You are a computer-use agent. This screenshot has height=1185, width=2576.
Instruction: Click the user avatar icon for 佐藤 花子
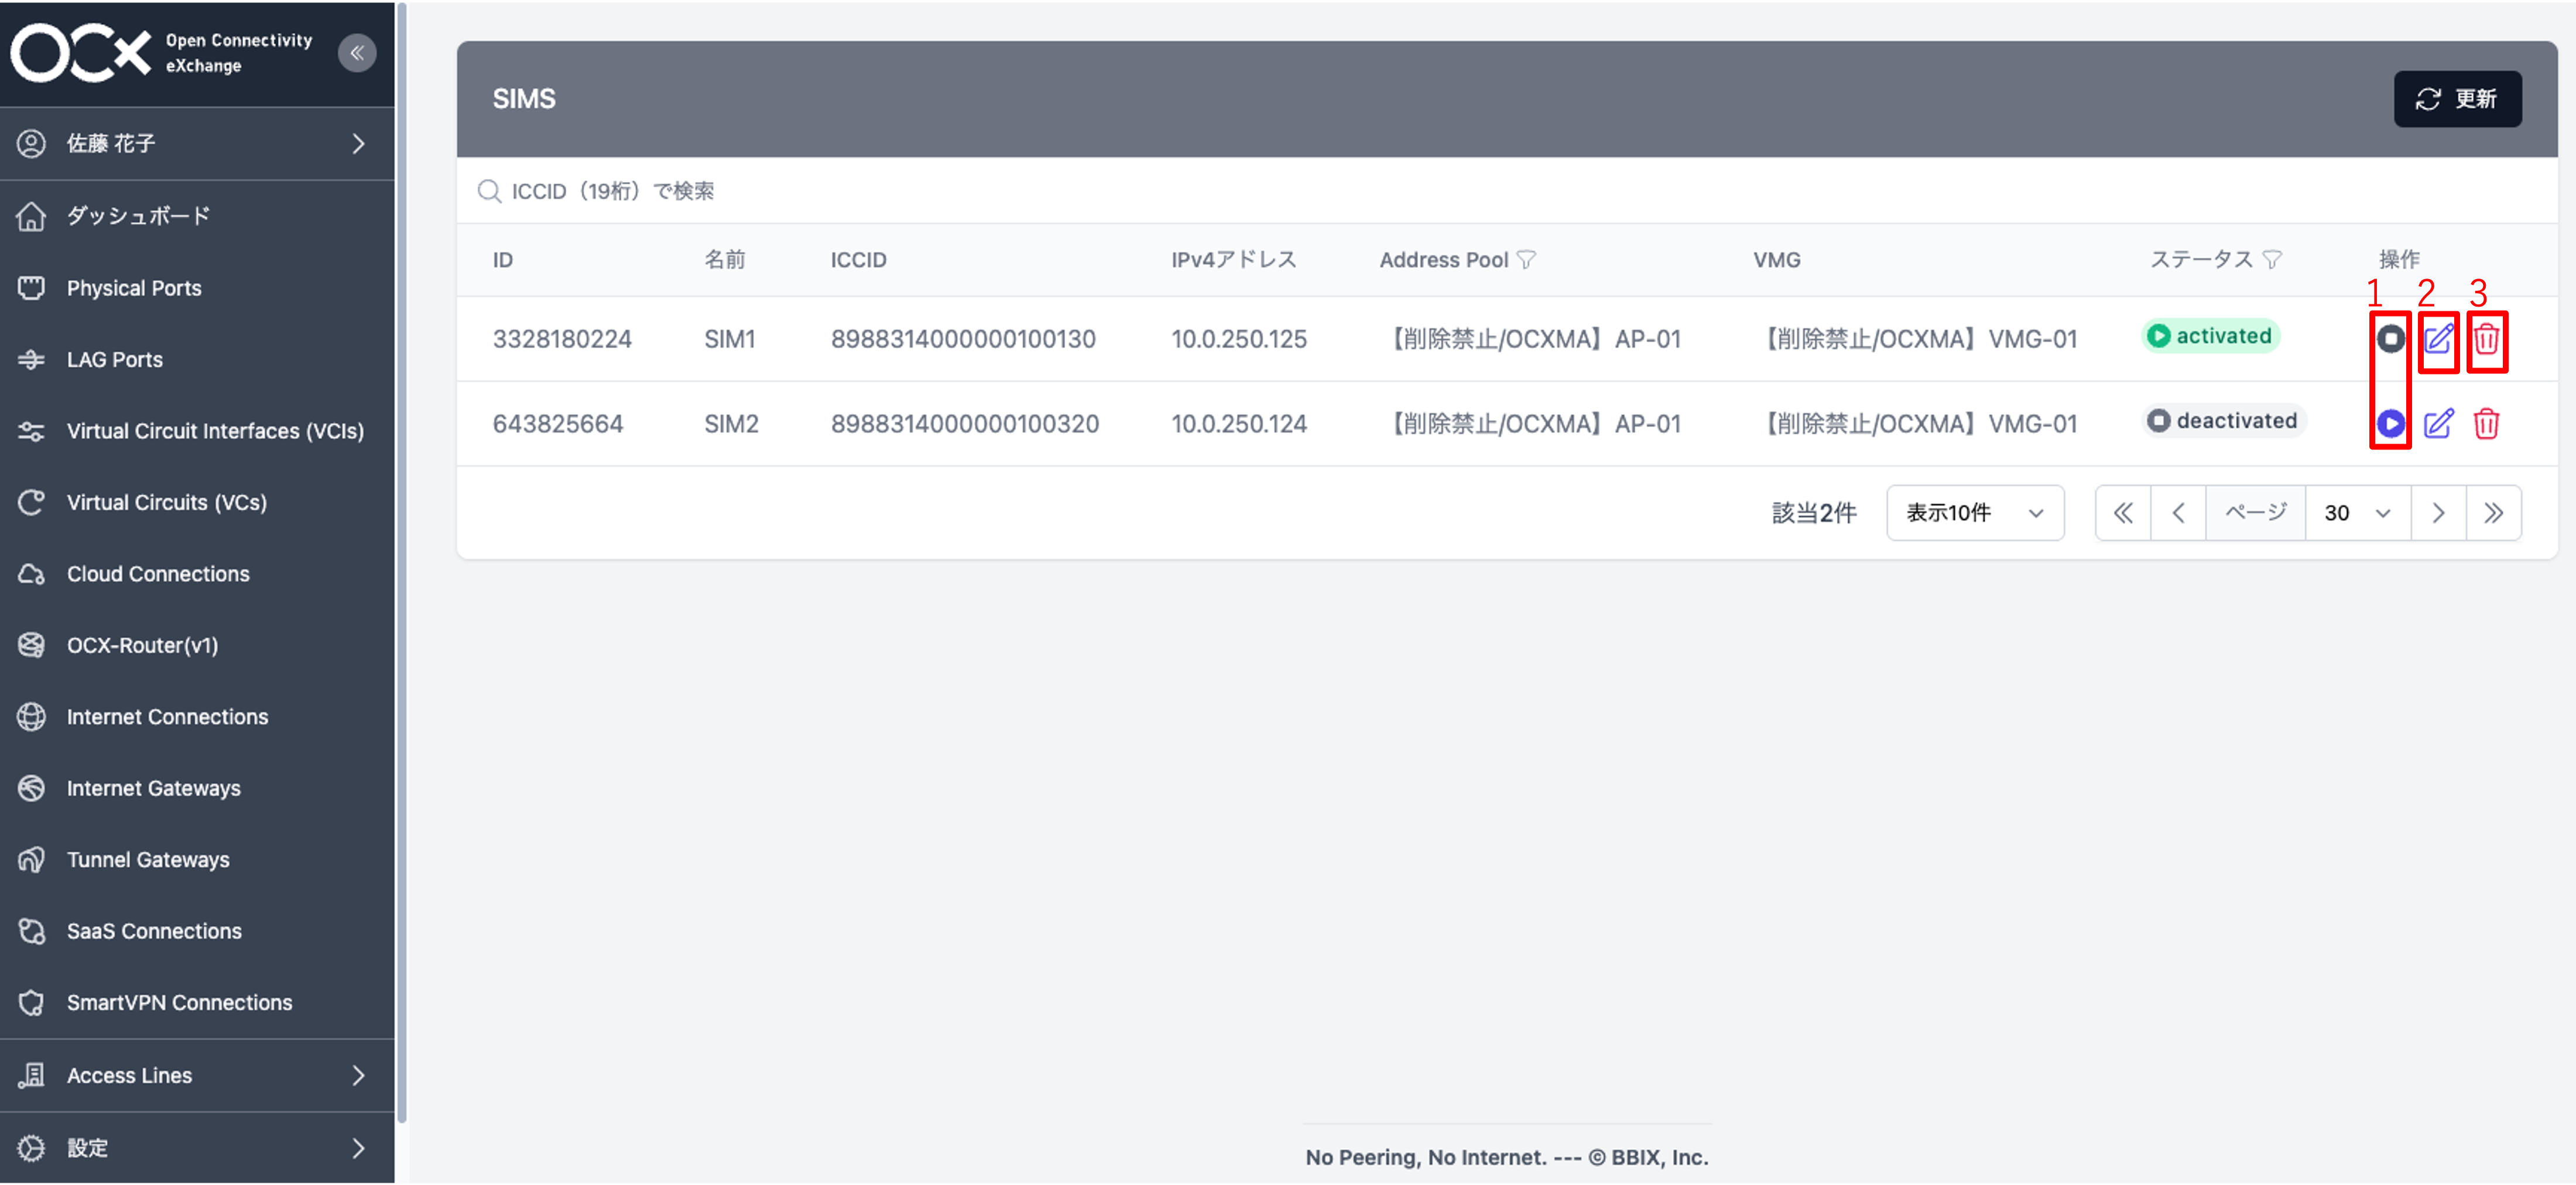coord(31,144)
